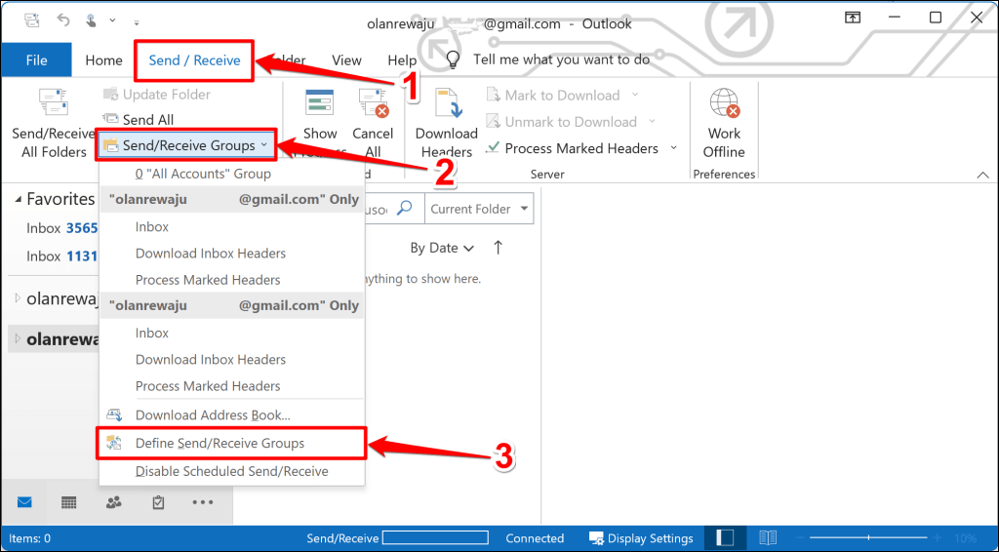Open the Current Folder search scope dropdown
999x552 pixels.
tap(479, 209)
